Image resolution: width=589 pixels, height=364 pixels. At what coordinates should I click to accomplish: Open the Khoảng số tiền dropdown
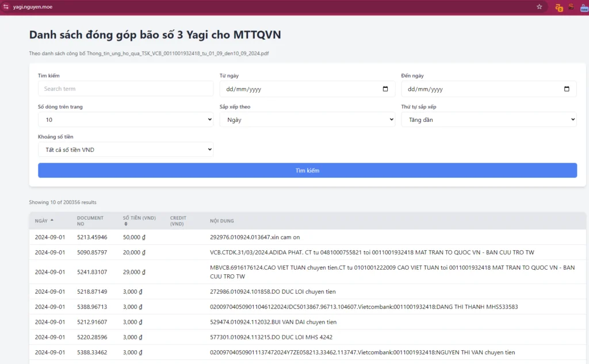pos(125,150)
